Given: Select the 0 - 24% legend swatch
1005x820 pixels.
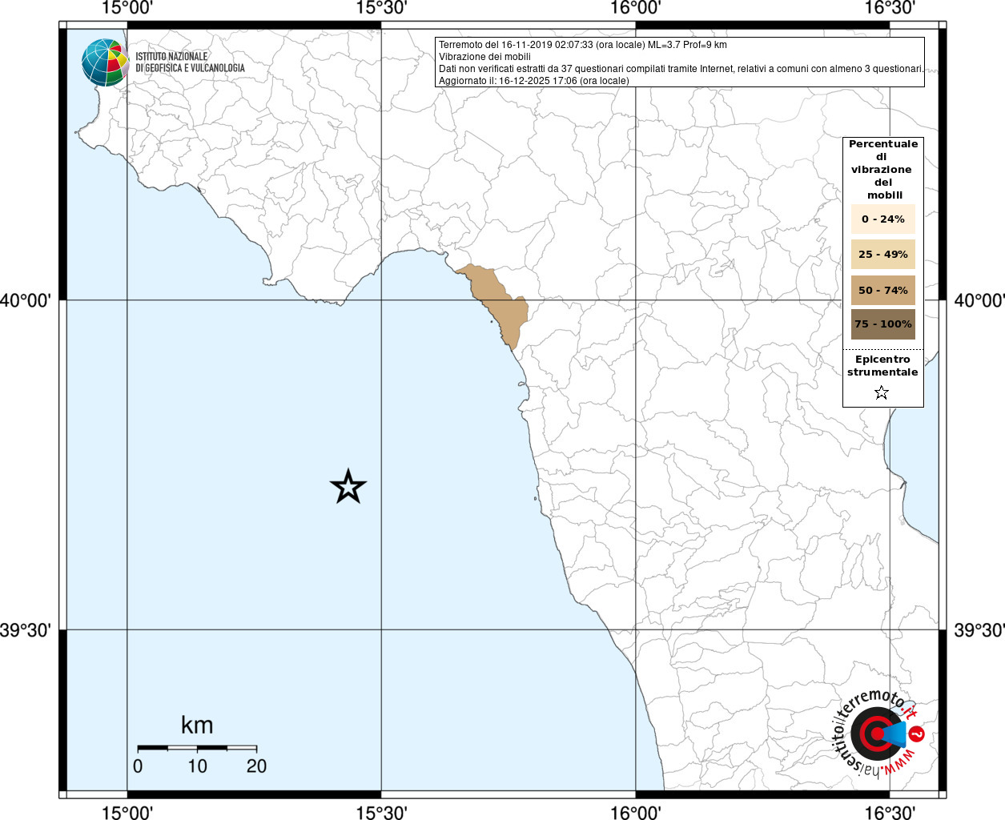Looking at the screenshot, I should [x=883, y=219].
